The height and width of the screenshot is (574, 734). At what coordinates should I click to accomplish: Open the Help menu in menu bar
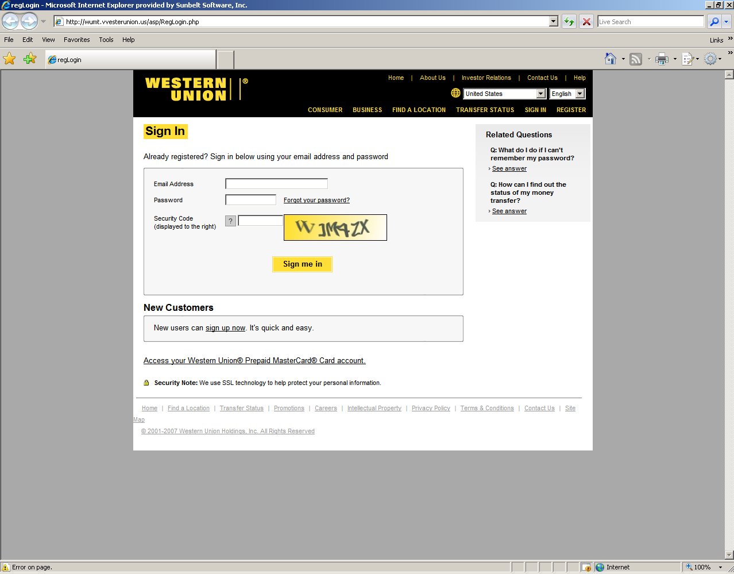(x=129, y=40)
